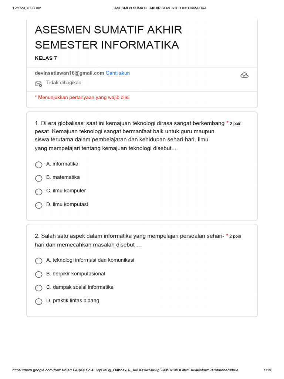This screenshot has width=284, height=379.
Task: Click the KELAS 7 subtitle
Action: pyautogui.click(x=46, y=58)
